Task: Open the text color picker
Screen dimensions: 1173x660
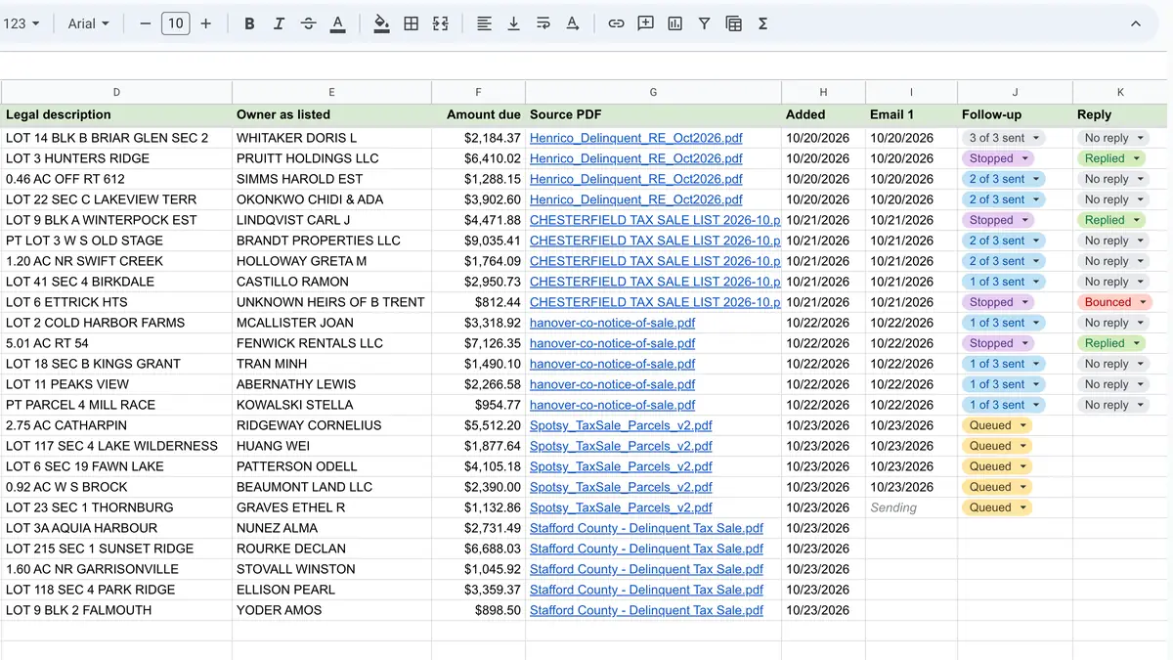Action: click(x=337, y=23)
